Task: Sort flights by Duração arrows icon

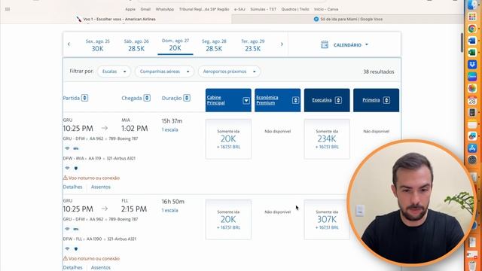Action: pos(187,98)
